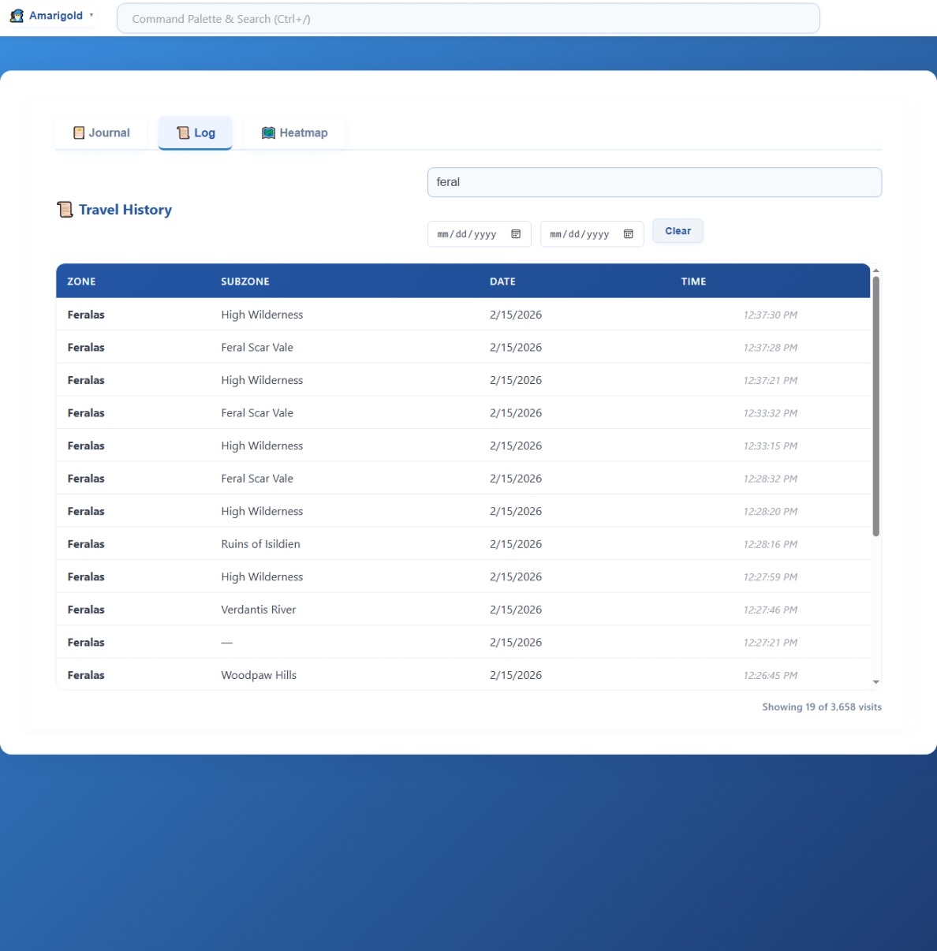
Task: Open the Heatmap tab
Action: [294, 132]
